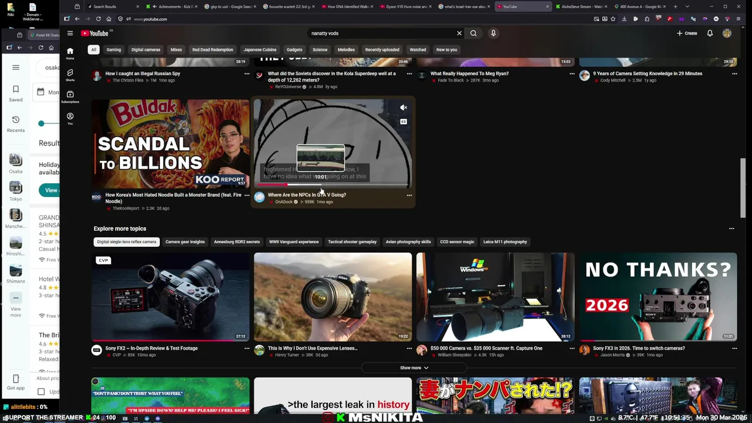Open options for Where Are the NPCs video
The image size is (752, 423).
(409, 195)
